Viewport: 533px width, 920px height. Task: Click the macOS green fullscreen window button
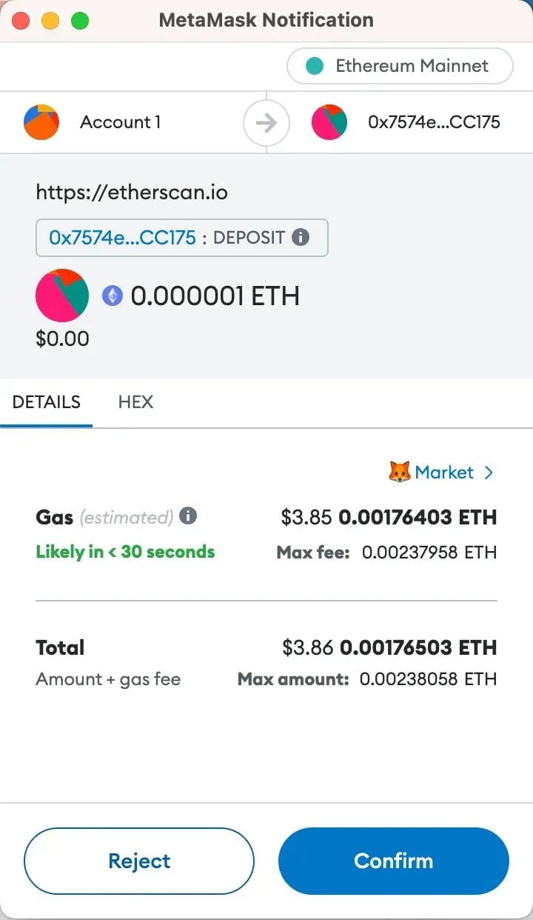pyautogui.click(x=79, y=21)
